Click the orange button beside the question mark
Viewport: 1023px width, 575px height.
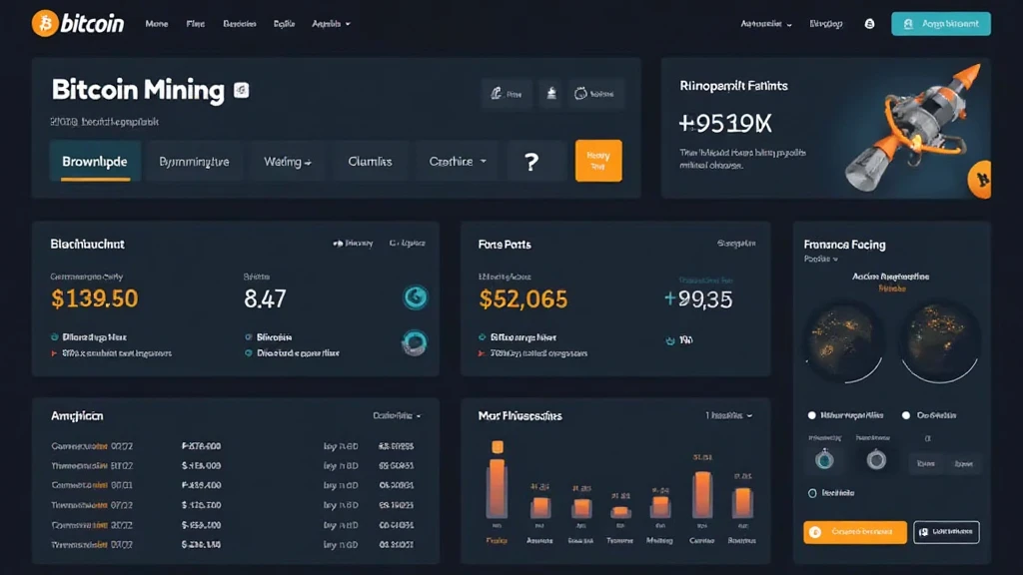pyautogui.click(x=598, y=161)
